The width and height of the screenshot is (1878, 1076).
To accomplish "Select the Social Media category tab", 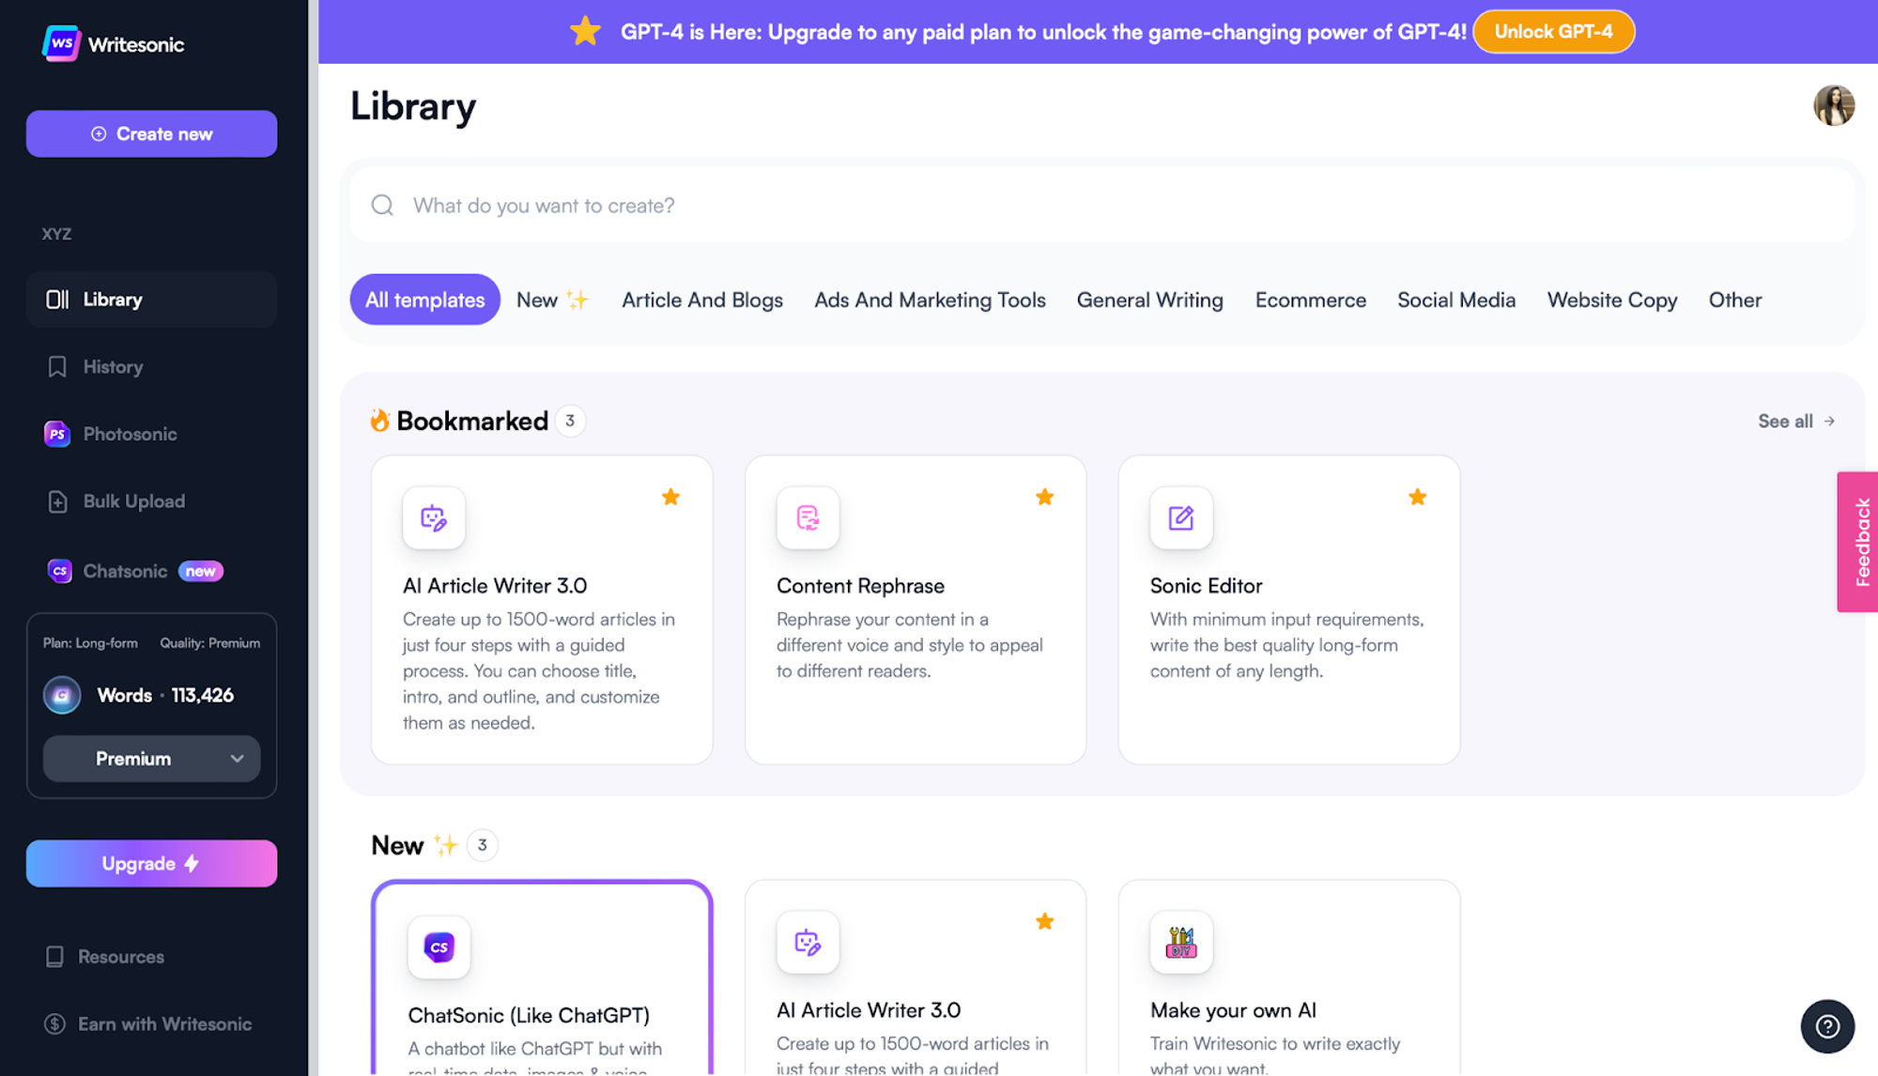I will (x=1455, y=300).
